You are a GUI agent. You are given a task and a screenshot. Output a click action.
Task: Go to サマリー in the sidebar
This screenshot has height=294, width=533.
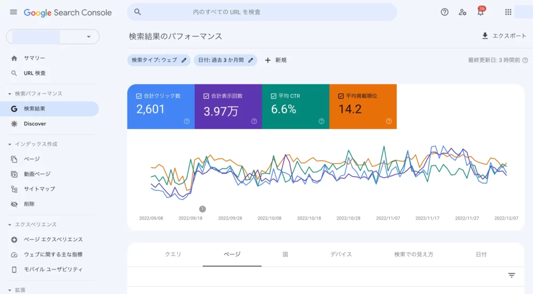[34, 58]
